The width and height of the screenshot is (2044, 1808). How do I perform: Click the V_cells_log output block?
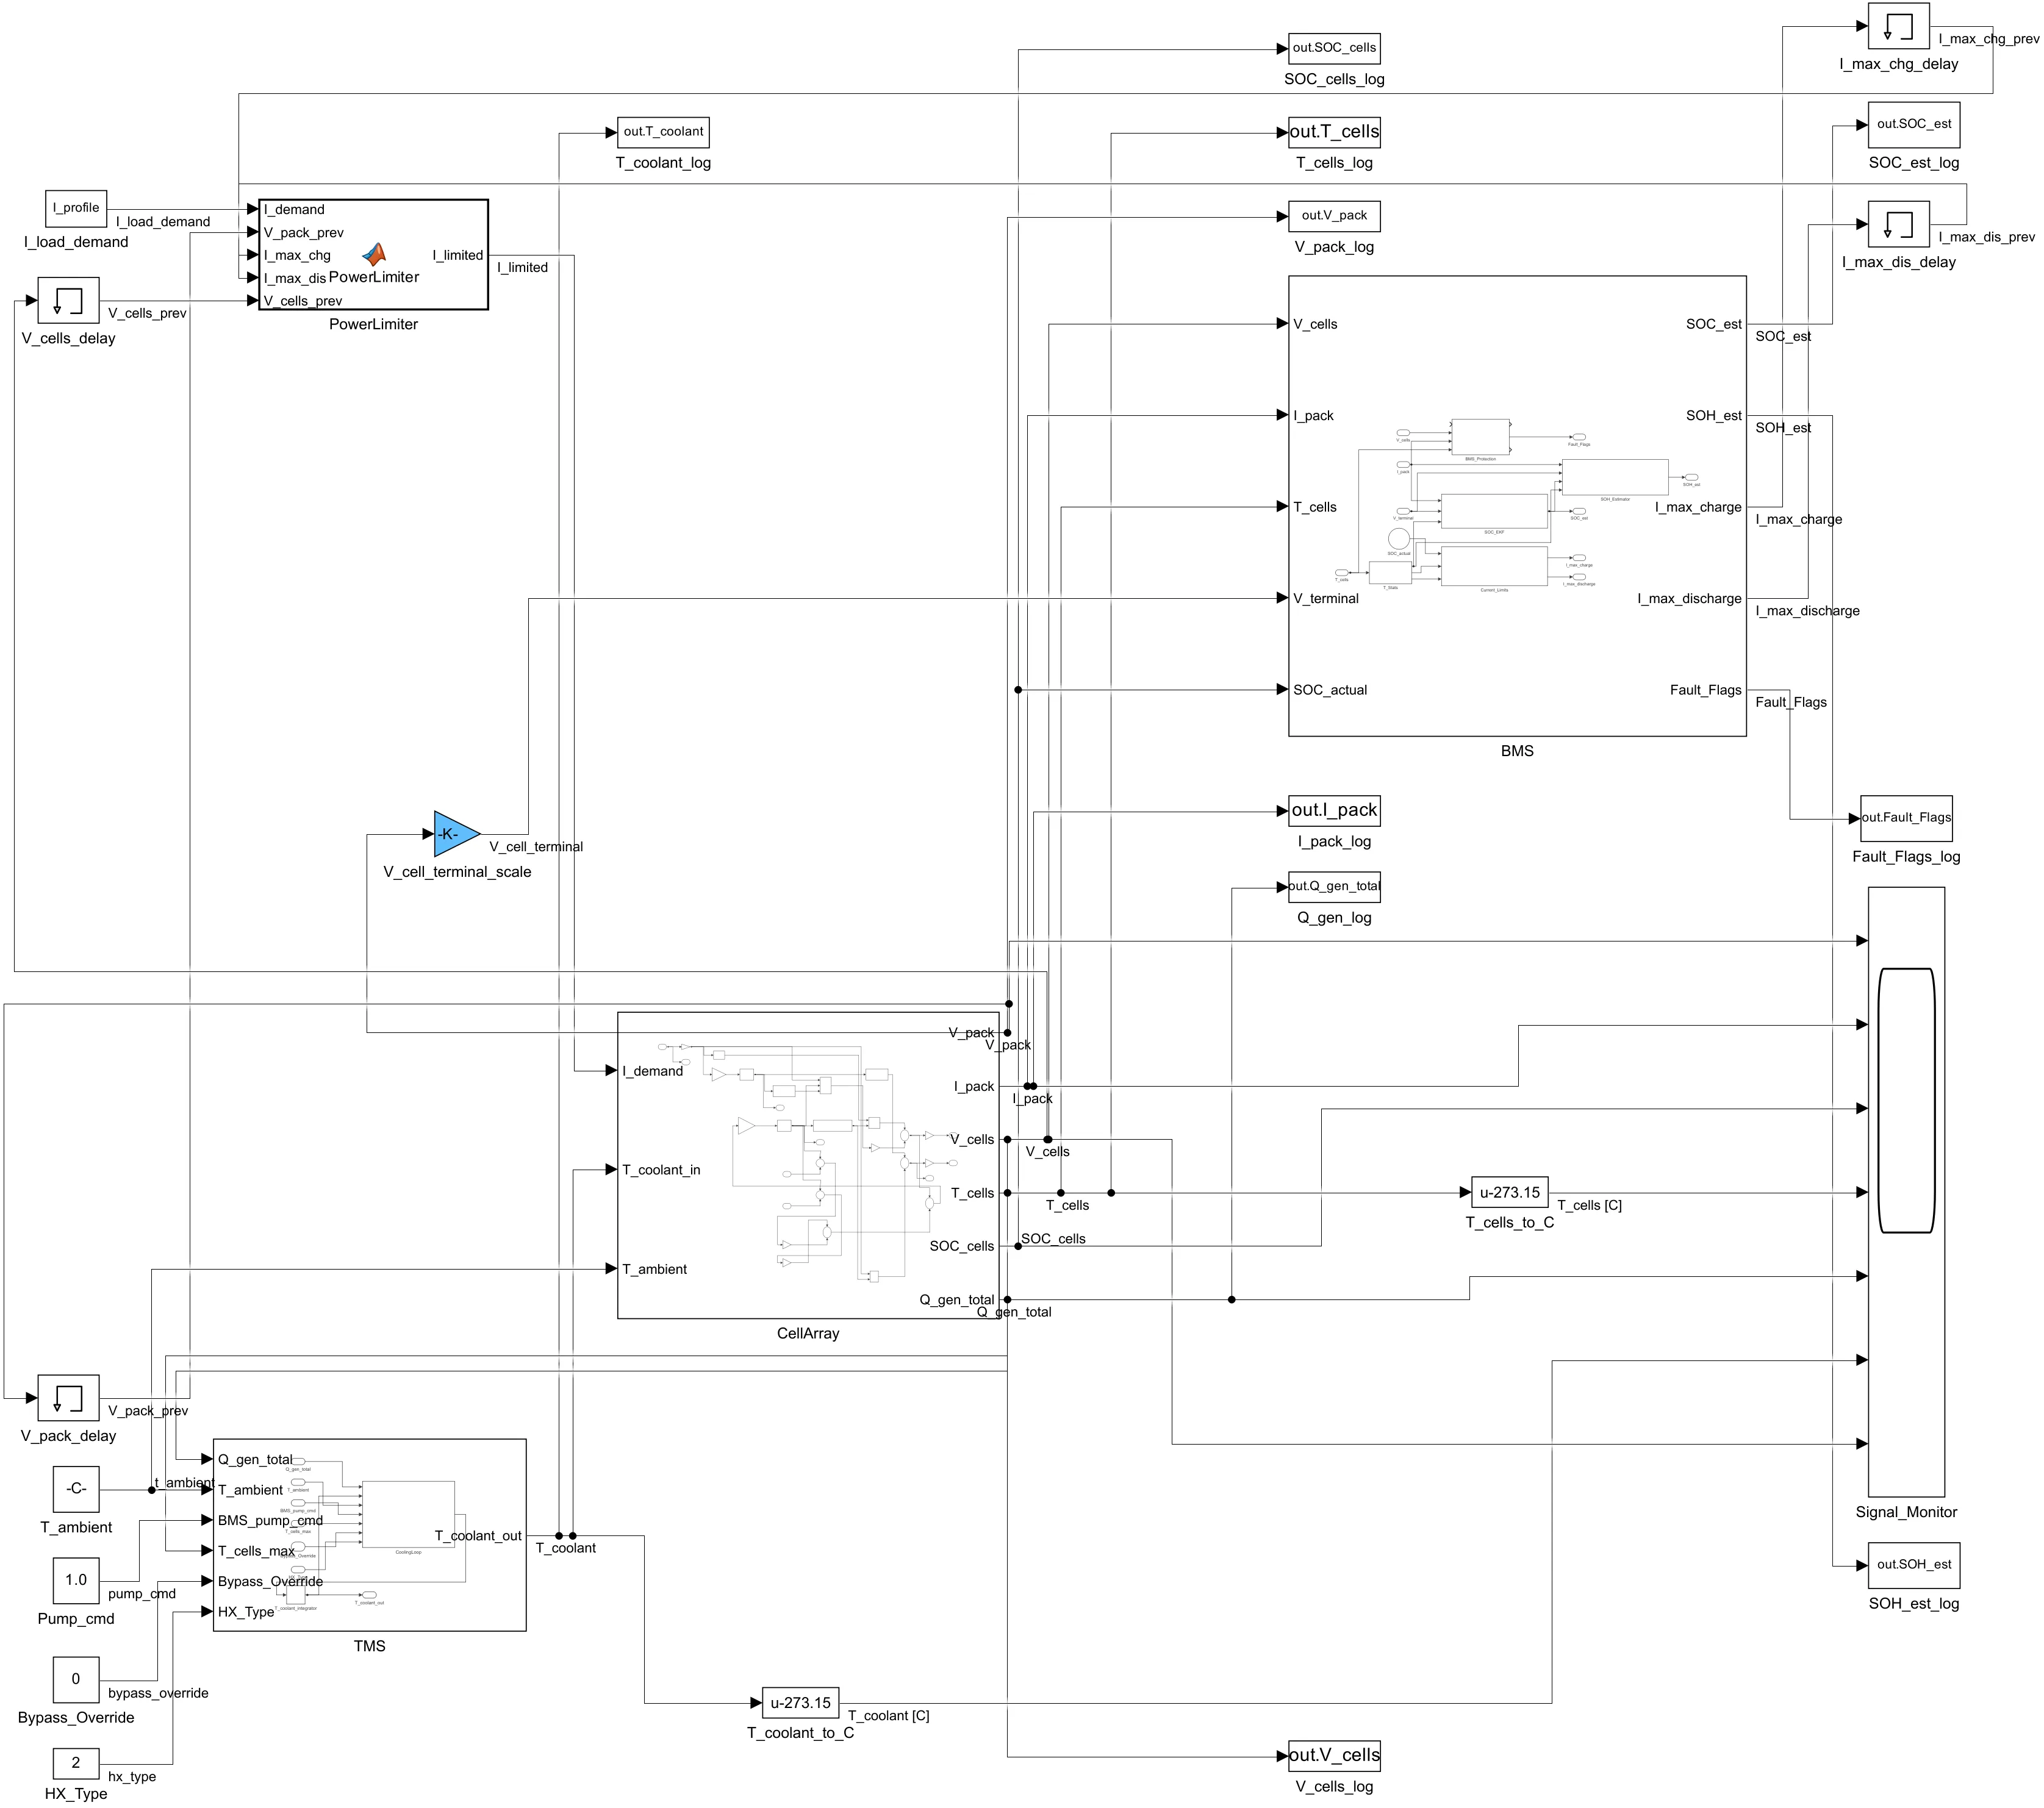point(1334,1756)
